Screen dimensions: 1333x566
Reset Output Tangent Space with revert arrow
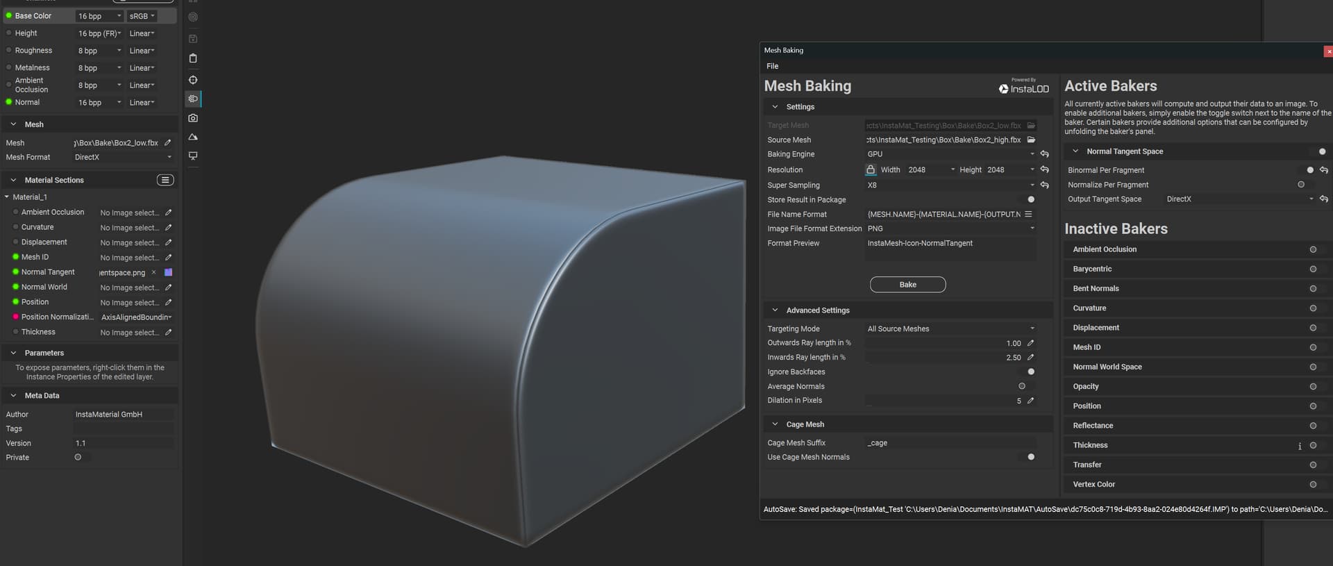click(x=1324, y=199)
